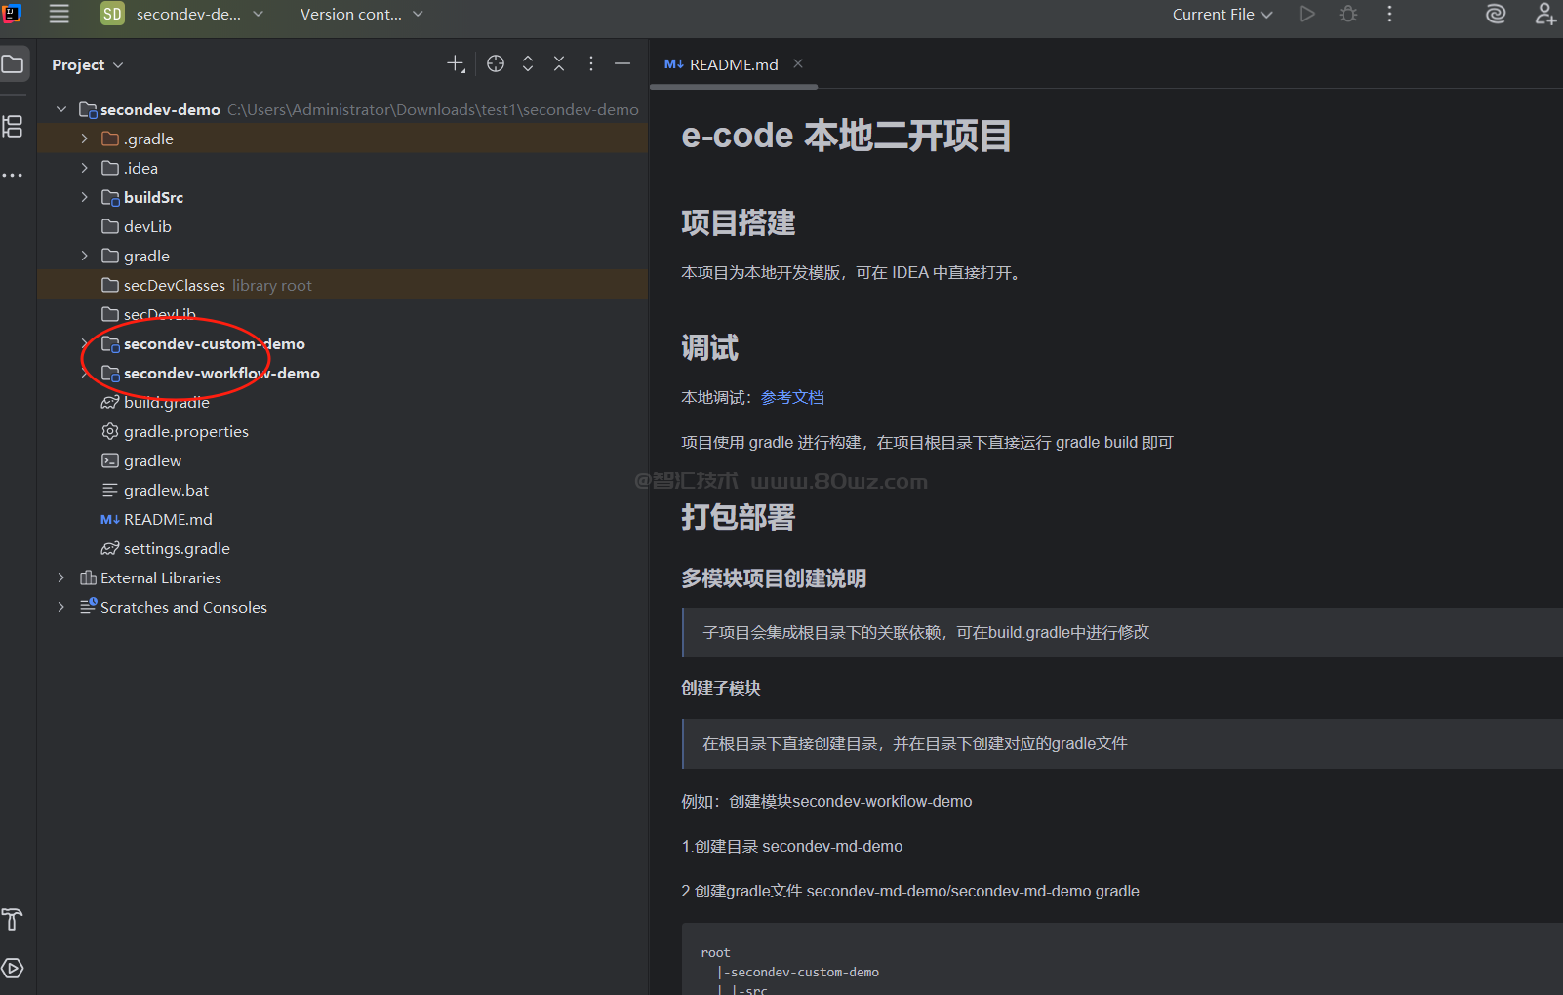Toggle the Project tool window folder icon
The width and height of the screenshot is (1563, 995).
[x=13, y=64]
